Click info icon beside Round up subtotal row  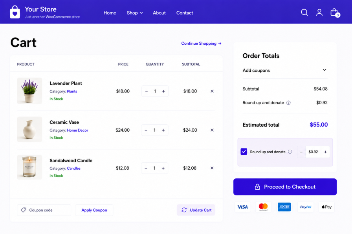tap(288, 103)
